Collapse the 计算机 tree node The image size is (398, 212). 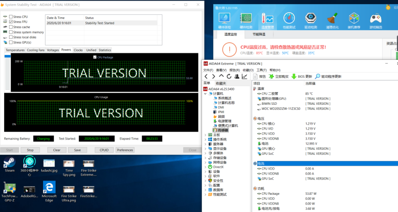pyautogui.click(x=206, y=94)
